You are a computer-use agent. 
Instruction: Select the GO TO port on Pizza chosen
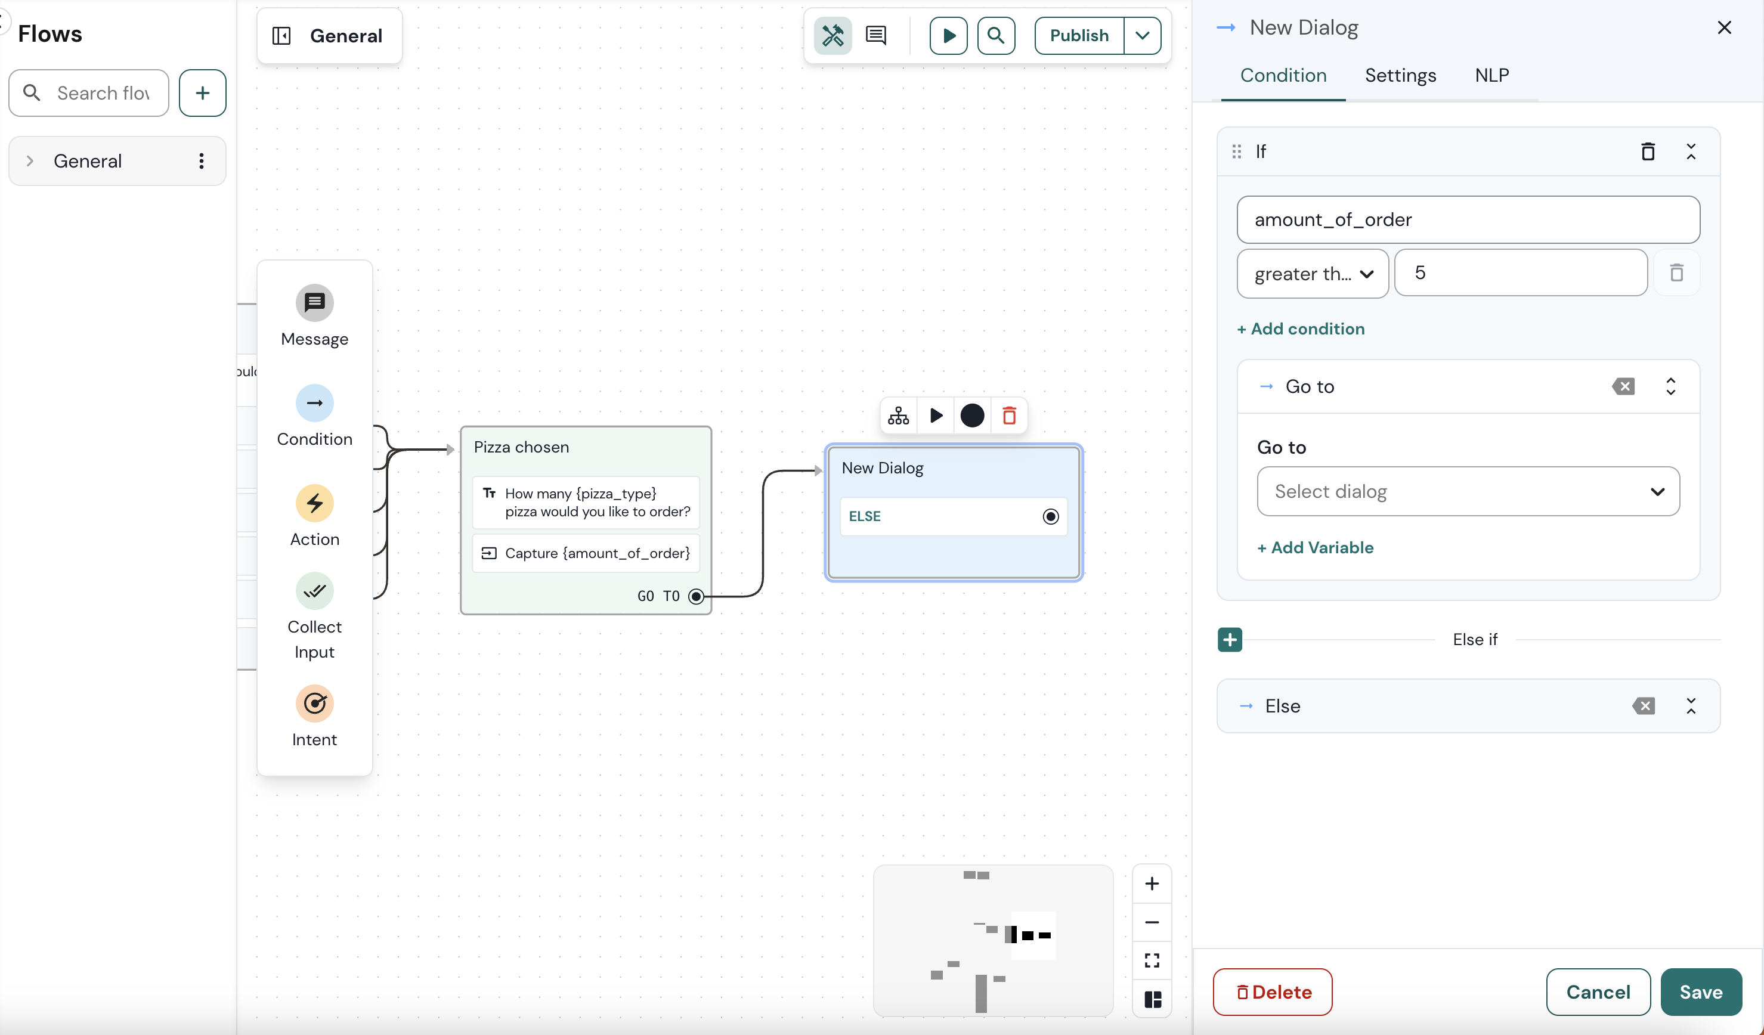pyautogui.click(x=695, y=596)
